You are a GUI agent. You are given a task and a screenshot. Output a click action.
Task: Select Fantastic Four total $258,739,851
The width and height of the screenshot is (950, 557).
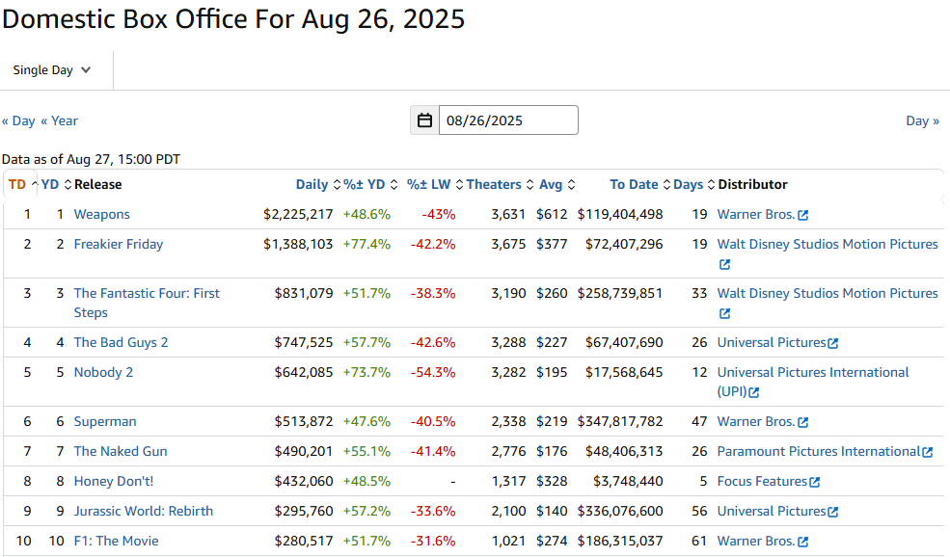[620, 293]
